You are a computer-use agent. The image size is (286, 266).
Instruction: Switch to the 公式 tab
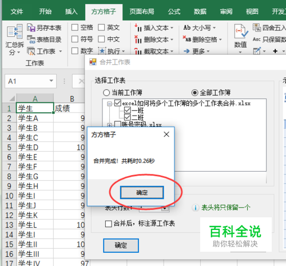174,11
